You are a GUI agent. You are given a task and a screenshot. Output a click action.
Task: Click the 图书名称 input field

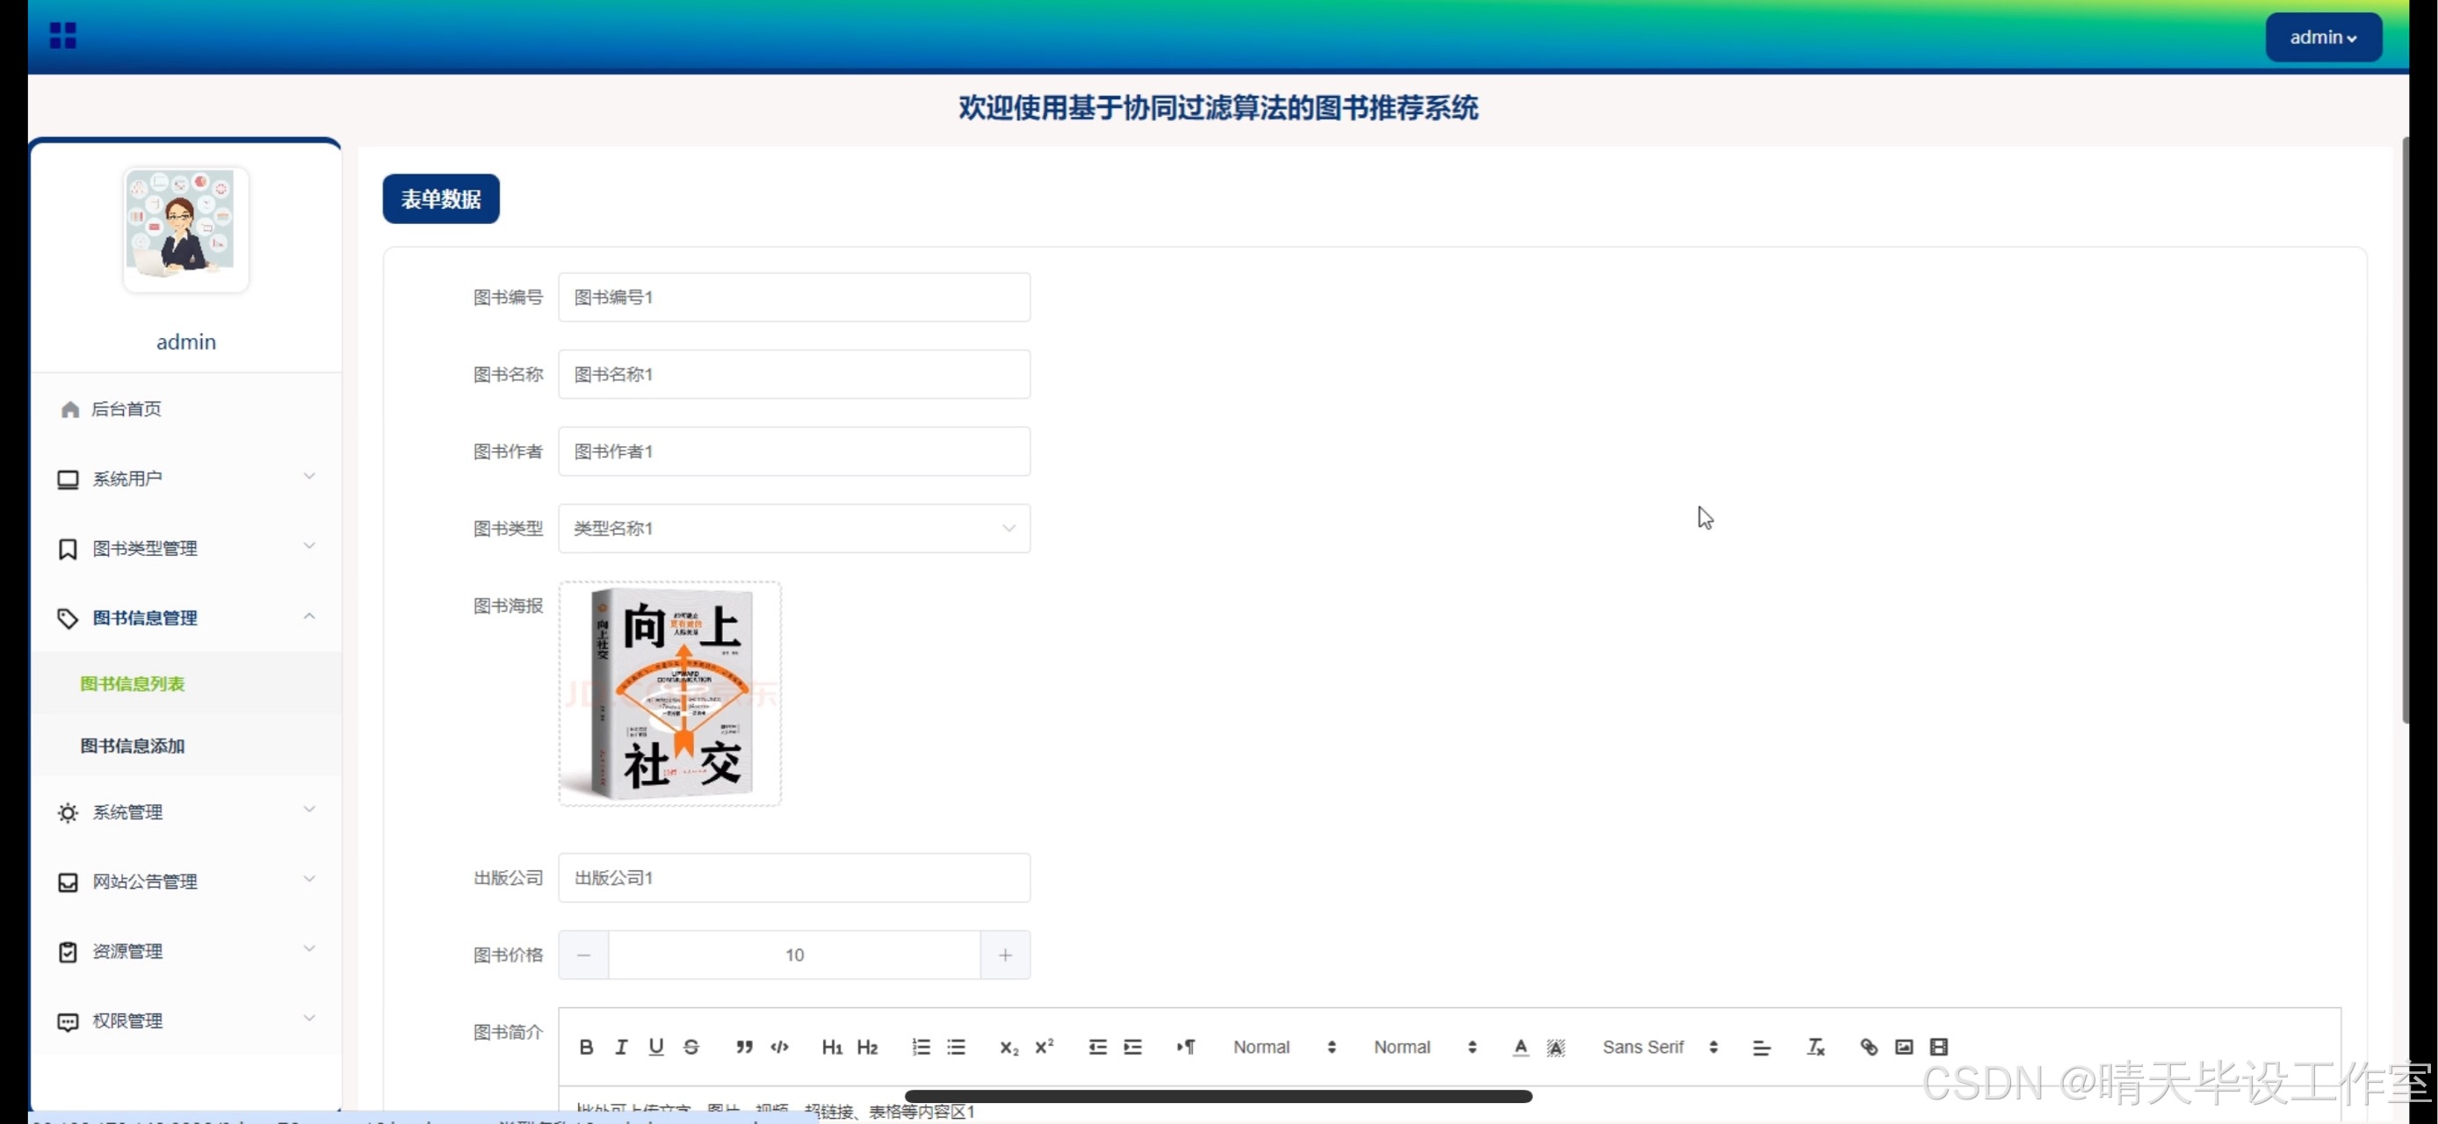tap(793, 375)
